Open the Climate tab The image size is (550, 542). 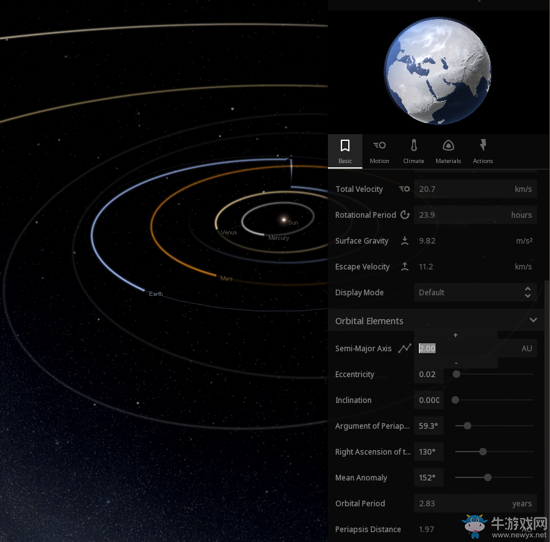413,151
